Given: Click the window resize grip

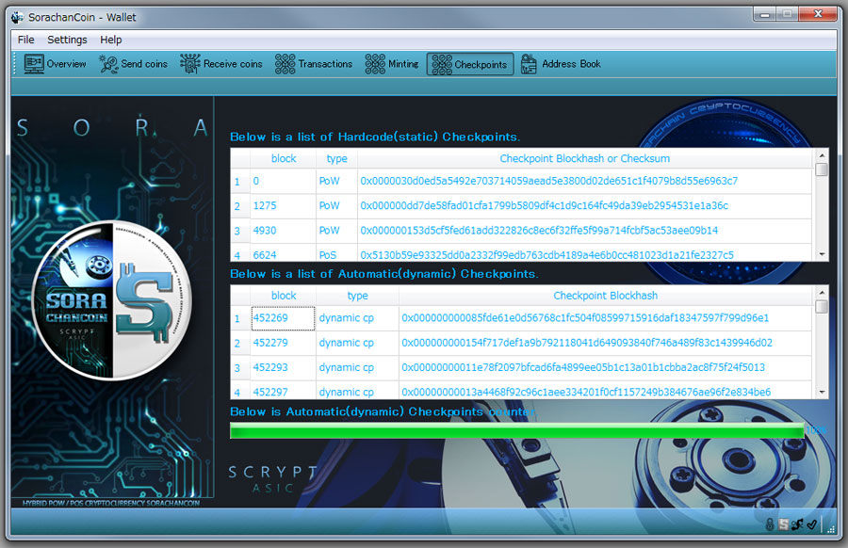Looking at the screenshot, I should pos(831,528).
